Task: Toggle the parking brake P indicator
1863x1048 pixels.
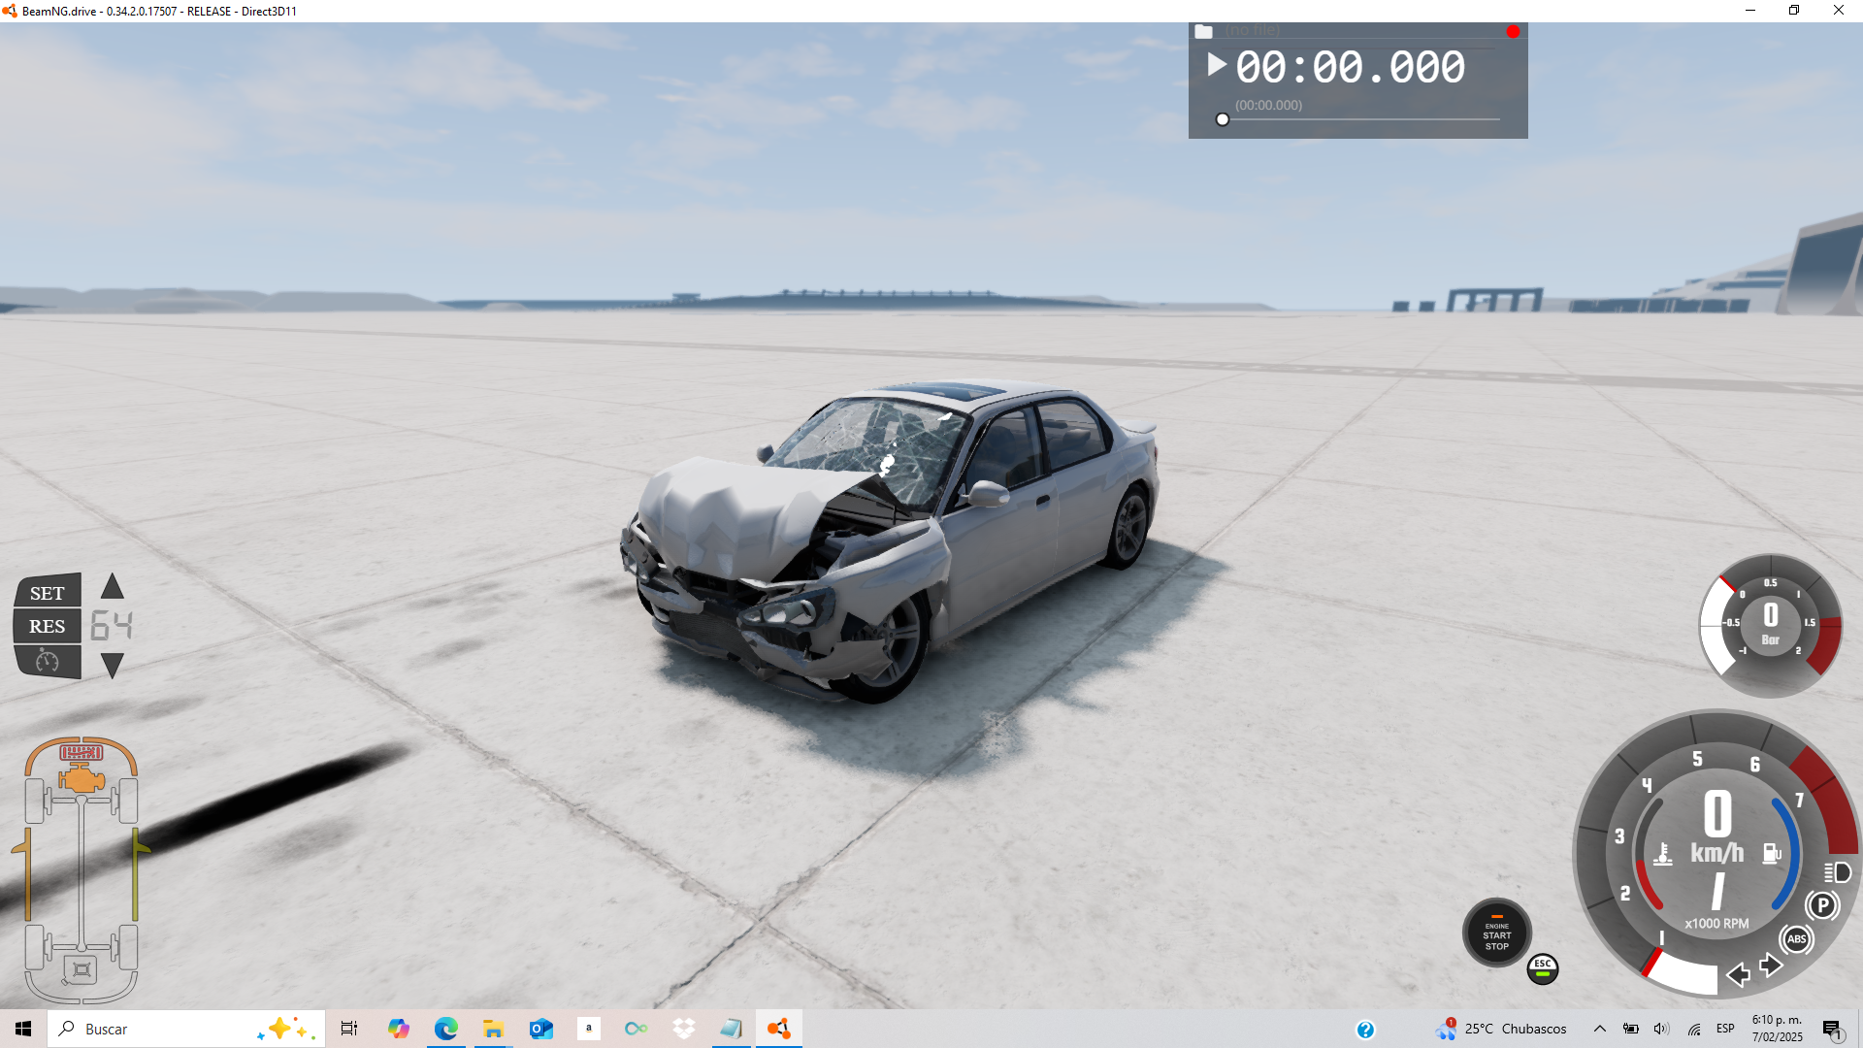Action: point(1823,905)
